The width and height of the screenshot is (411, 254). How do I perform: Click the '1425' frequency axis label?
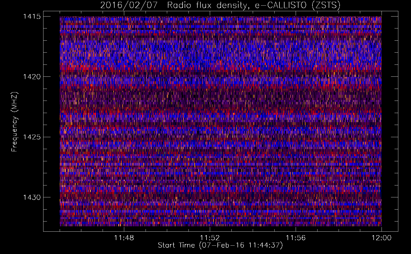32,137
